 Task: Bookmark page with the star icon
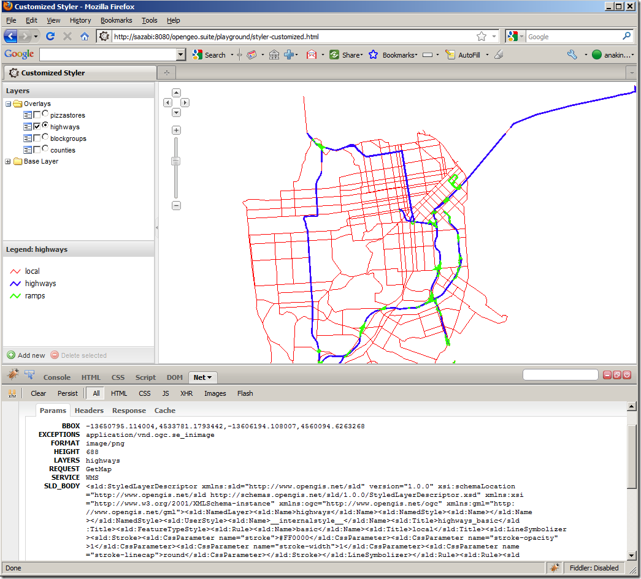[x=482, y=37]
